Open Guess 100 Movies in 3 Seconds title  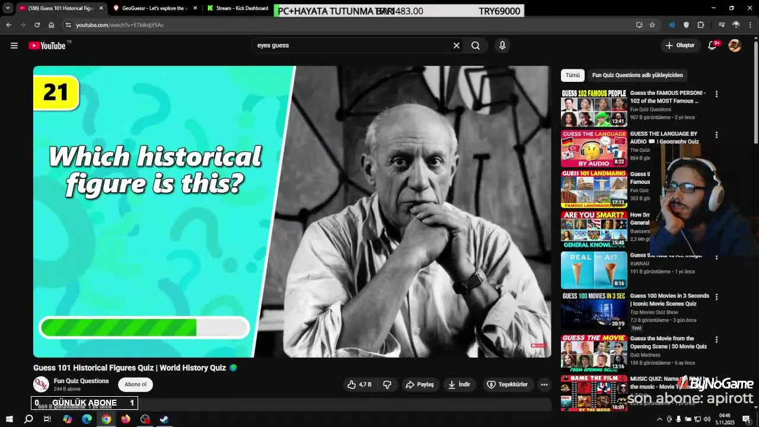pyautogui.click(x=669, y=299)
